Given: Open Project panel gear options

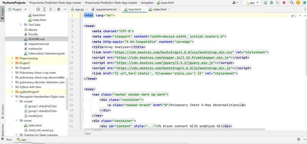Looking at the screenshot, I should [59, 9].
